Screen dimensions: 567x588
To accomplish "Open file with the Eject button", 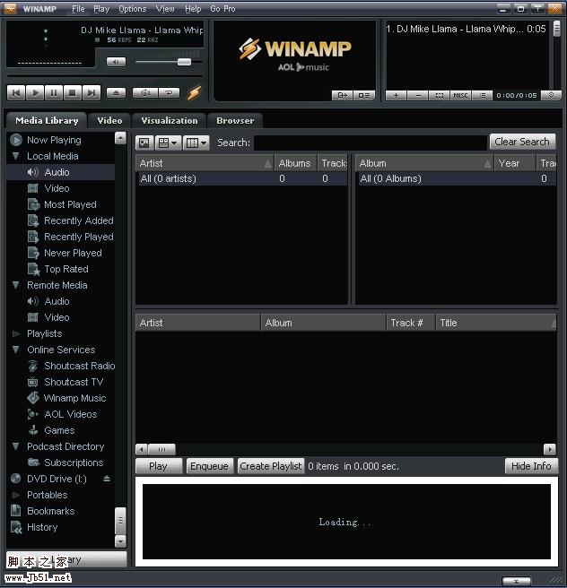I will point(116,92).
